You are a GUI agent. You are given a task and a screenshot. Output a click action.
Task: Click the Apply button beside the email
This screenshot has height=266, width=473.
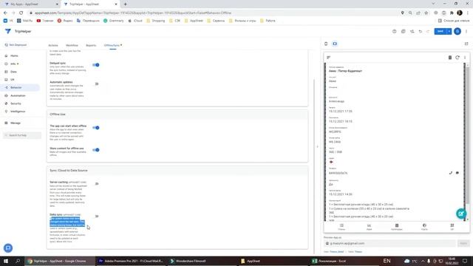pyautogui.click(x=463, y=243)
